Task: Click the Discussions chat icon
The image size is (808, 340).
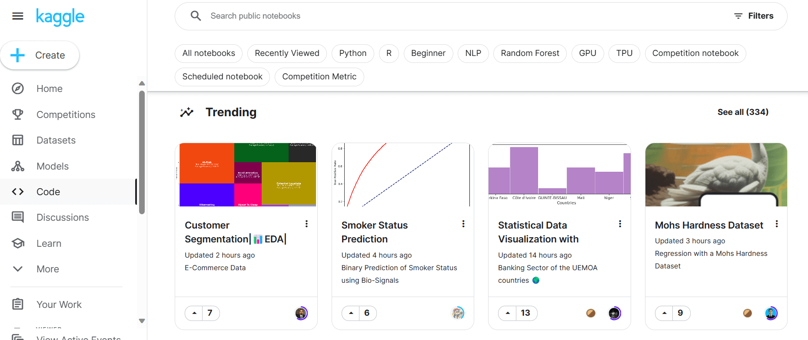Action: click(x=18, y=217)
